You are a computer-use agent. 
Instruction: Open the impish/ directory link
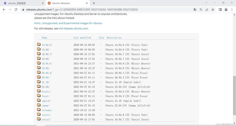pos(46,101)
